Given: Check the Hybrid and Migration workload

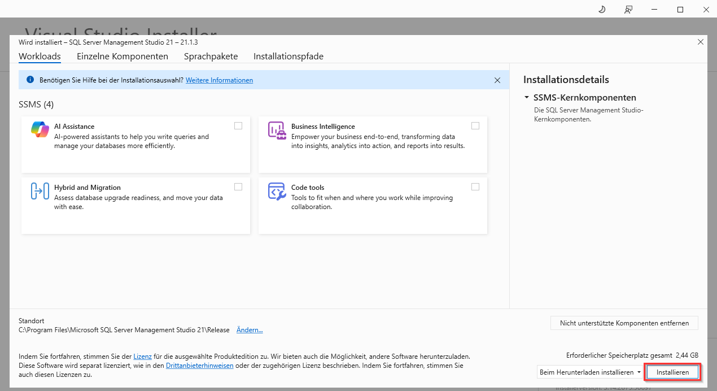Looking at the screenshot, I should pos(238,186).
